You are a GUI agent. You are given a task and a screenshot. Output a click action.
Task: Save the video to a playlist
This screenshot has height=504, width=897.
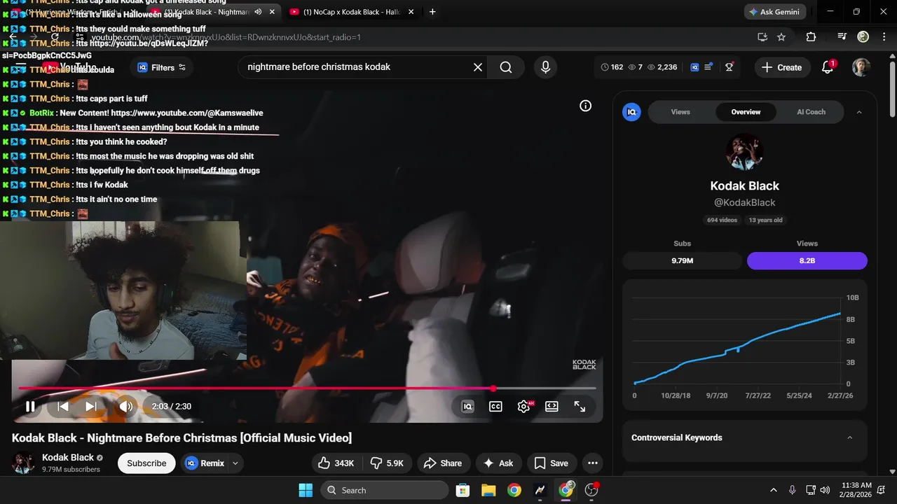click(x=551, y=463)
